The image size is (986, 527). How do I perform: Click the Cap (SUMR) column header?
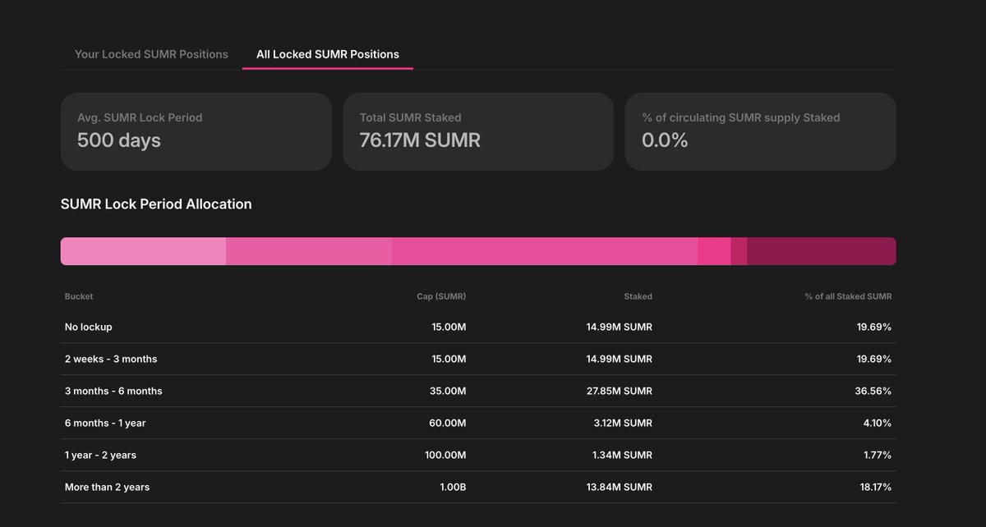click(441, 296)
